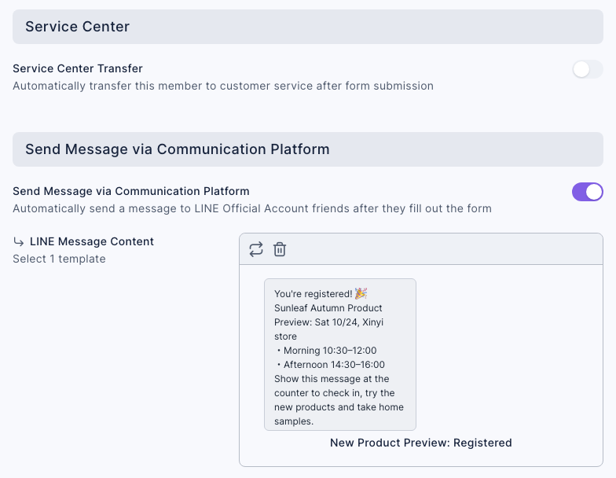Click the 'Select 1 template' hint text
The image size is (616, 478).
[60, 259]
